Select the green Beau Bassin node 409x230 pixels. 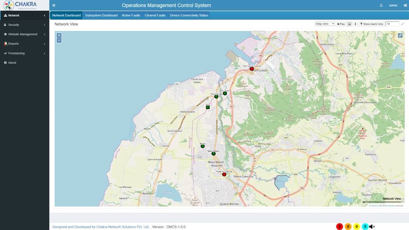213,154
